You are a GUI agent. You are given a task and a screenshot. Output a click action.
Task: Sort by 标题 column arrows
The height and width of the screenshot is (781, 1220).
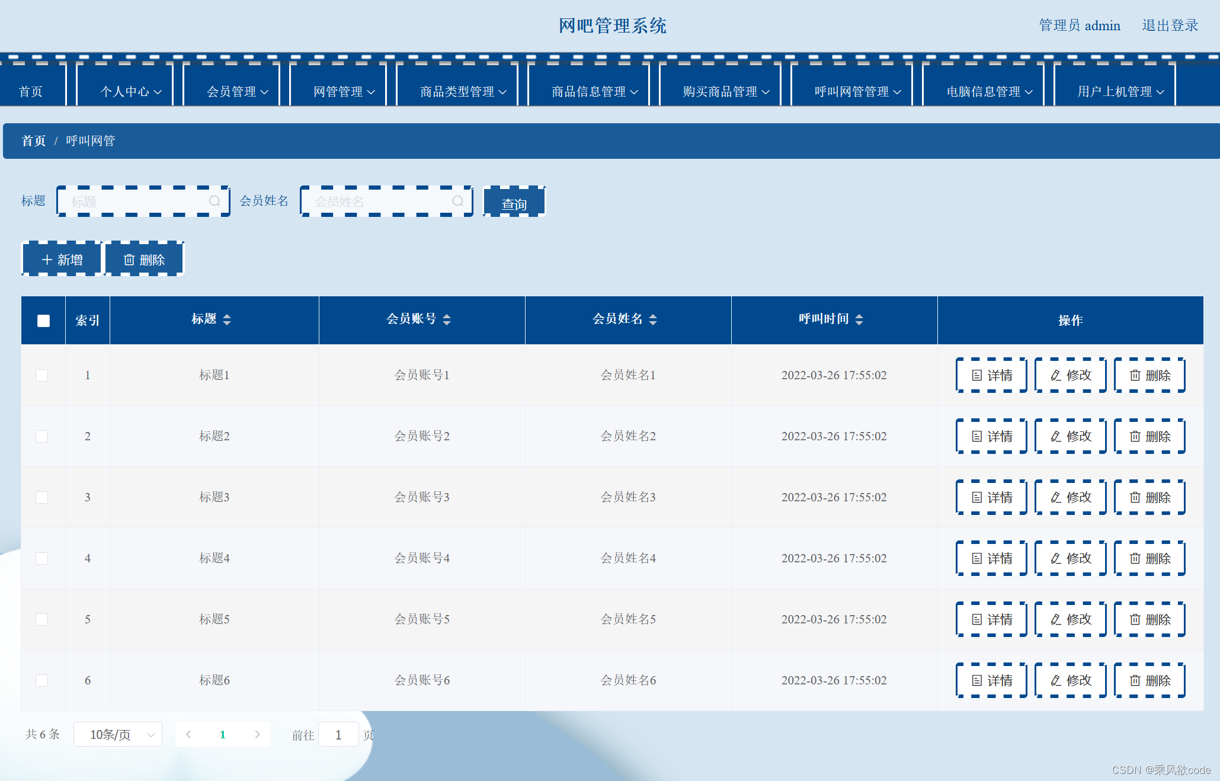(x=227, y=319)
